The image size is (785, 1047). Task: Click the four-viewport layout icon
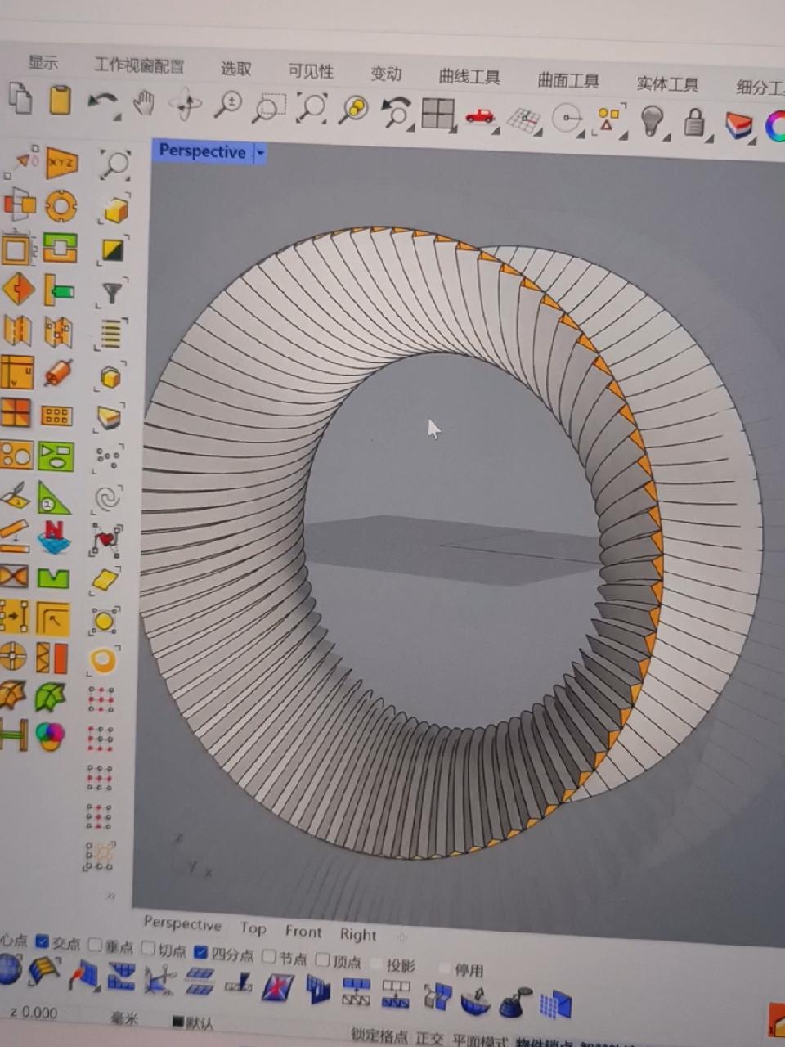tap(438, 114)
